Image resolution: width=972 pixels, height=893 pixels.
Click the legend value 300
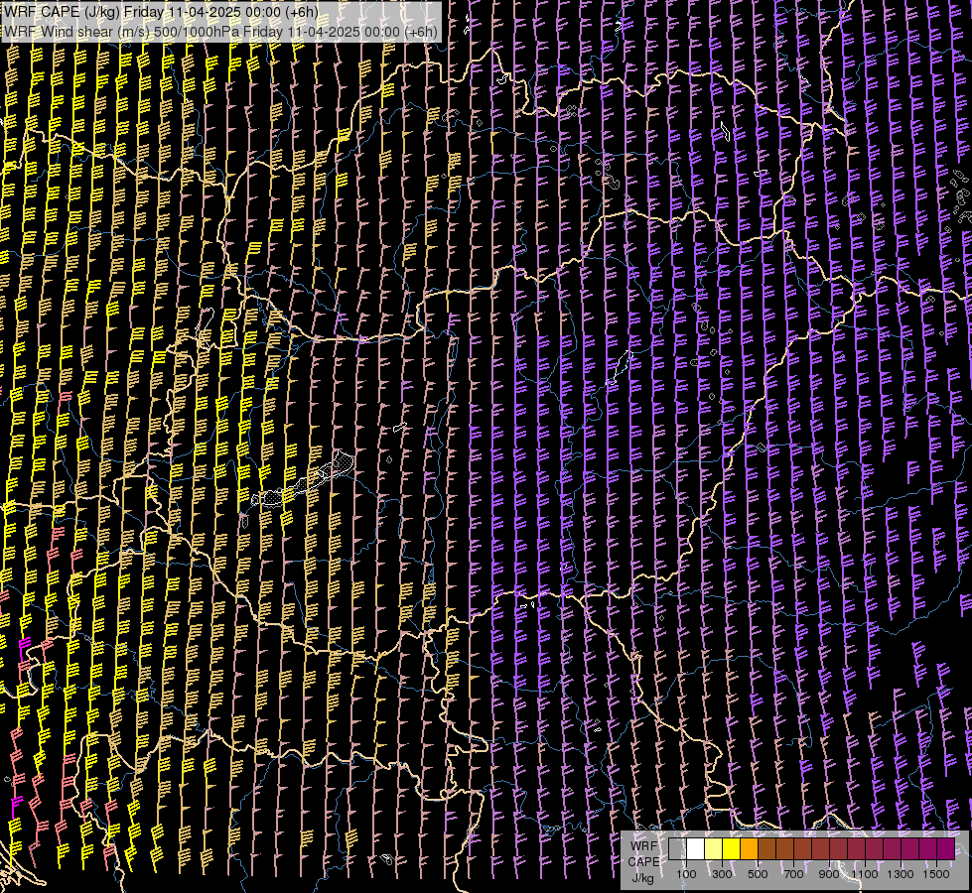pyautogui.click(x=722, y=874)
